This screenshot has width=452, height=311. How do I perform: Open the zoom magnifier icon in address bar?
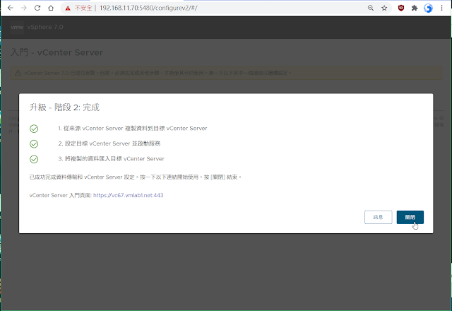click(x=371, y=8)
